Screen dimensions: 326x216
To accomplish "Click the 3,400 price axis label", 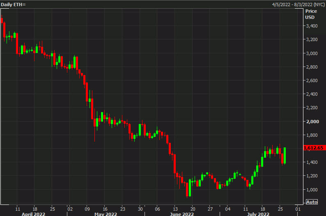I will point(311,26).
